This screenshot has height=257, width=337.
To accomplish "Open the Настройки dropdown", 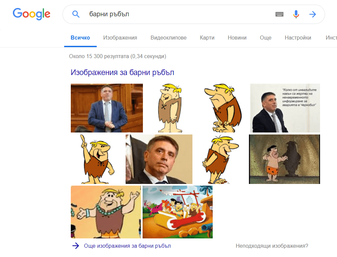I will coord(298,38).
